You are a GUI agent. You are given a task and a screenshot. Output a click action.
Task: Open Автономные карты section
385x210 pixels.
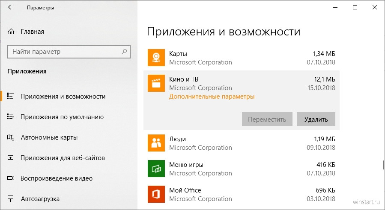pyautogui.click(x=49, y=137)
